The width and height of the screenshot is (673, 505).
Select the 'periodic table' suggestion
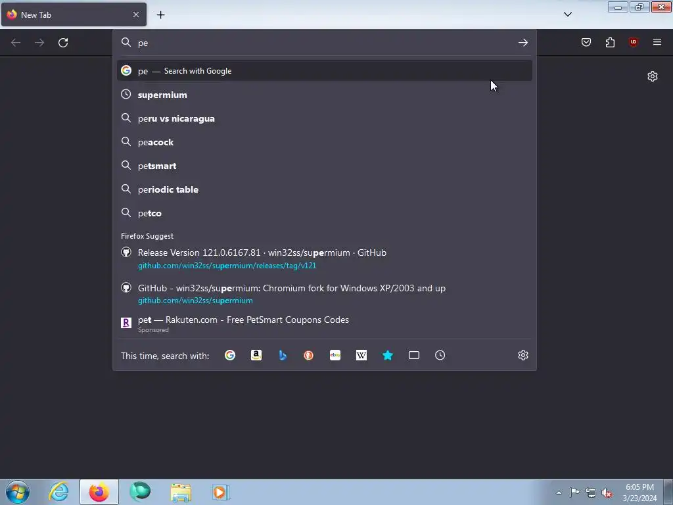click(x=325, y=189)
